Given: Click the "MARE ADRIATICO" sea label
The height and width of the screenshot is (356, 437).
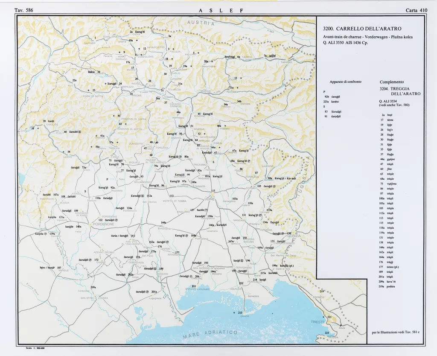Looking at the screenshot, I should (210, 334).
